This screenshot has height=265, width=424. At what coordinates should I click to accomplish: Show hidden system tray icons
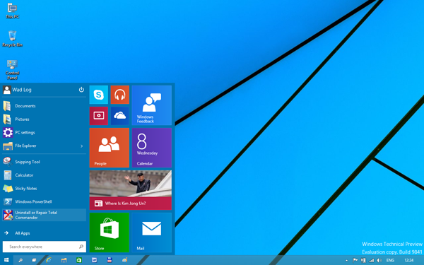[347, 260]
